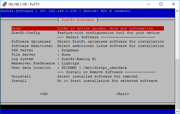
Task: Click the 'None' file server value
Action: point(66,55)
